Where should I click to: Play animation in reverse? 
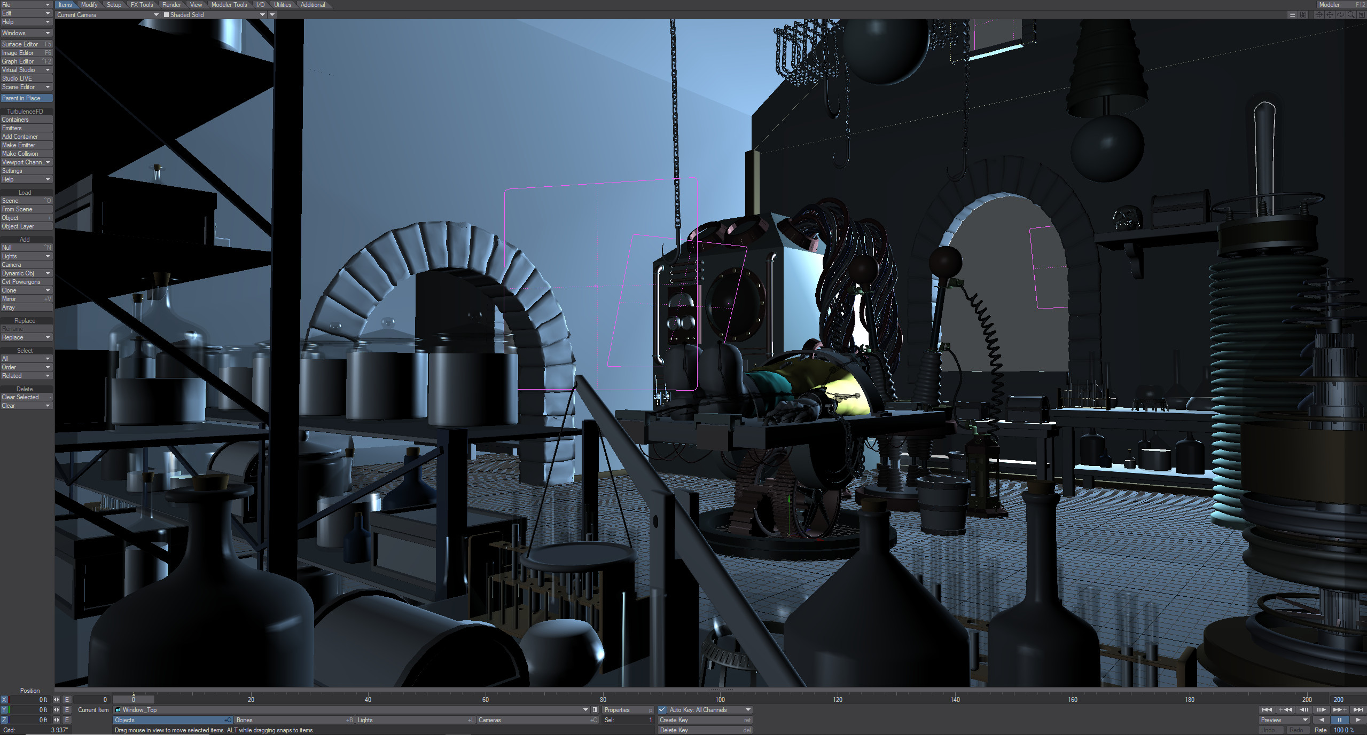(x=1322, y=720)
